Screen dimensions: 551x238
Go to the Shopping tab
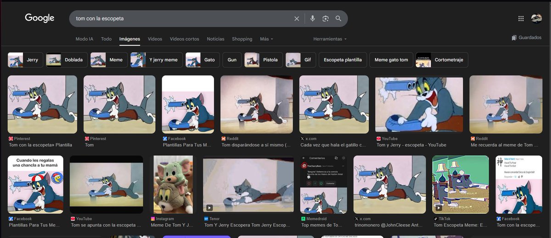tap(242, 39)
